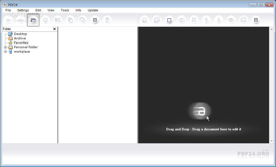Create a new empty document square icon

(169, 20)
